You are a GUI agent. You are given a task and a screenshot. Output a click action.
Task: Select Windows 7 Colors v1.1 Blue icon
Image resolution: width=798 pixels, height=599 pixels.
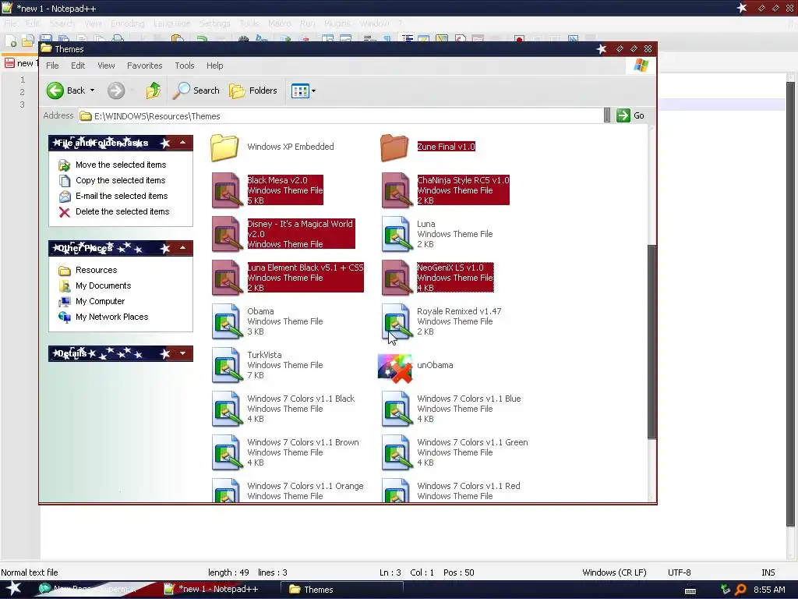(397, 409)
